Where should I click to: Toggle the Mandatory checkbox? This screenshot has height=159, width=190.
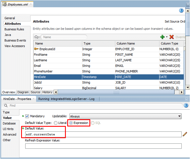(27, 116)
